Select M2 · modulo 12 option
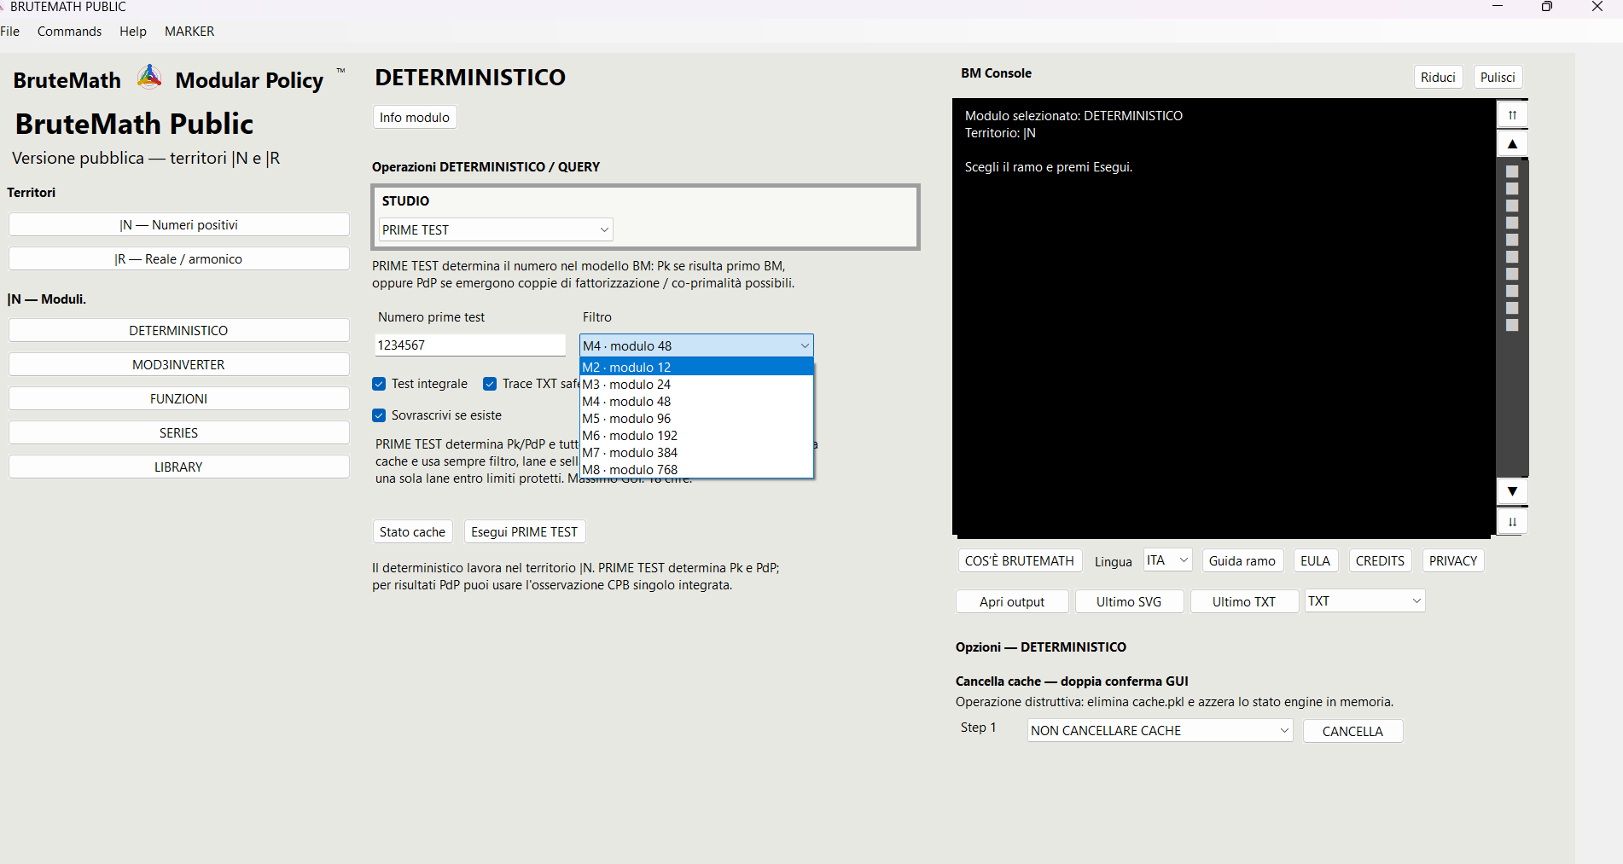 point(696,367)
